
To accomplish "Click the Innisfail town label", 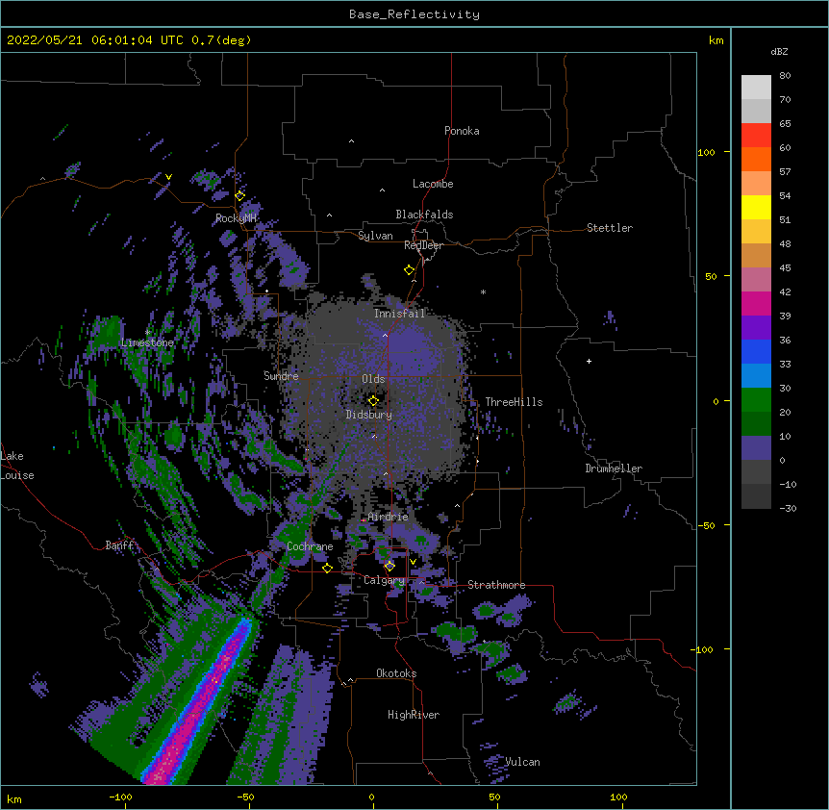I will tap(399, 314).
